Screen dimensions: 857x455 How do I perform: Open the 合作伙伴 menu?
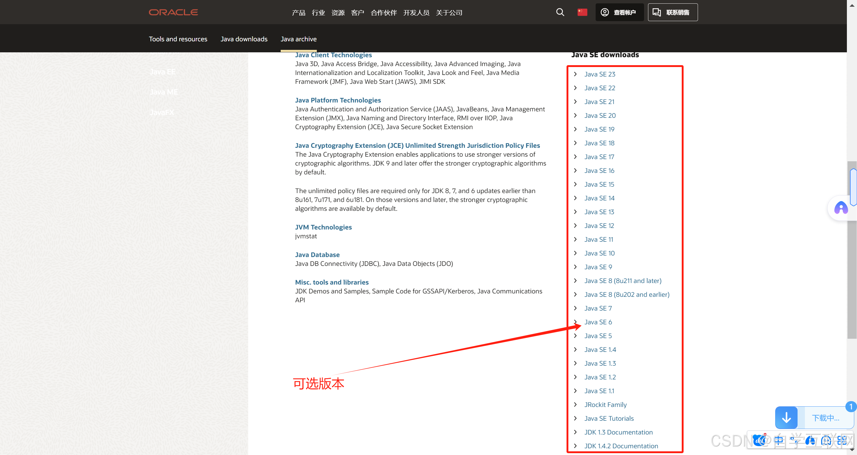(x=384, y=13)
